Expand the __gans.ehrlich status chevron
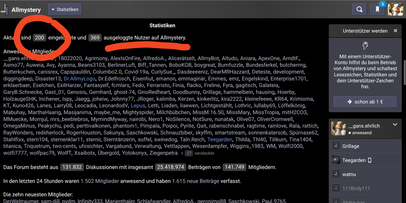Viewport: 406px width, 203px height. coord(395,125)
